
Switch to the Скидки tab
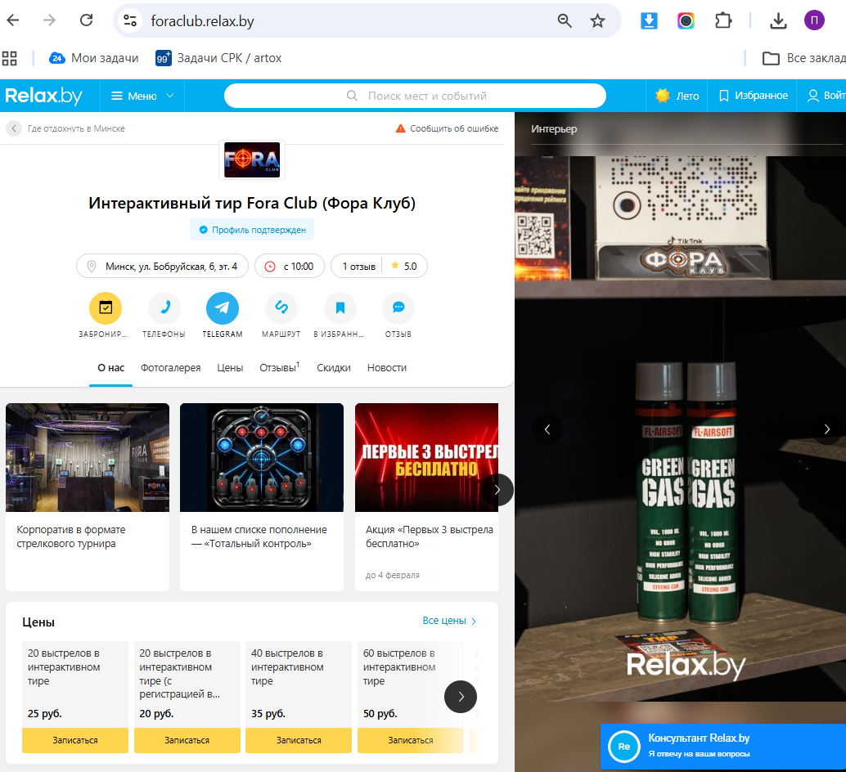[x=334, y=368]
